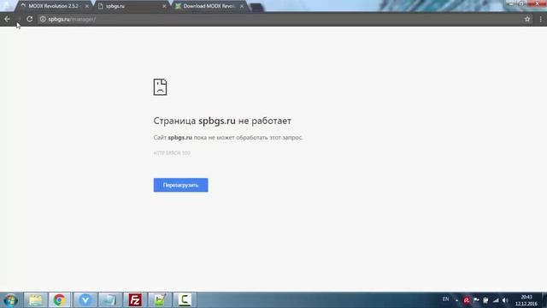Click heading 'Страница spbgs.ru не работает'
Image resolution: width=547 pixels, height=308 pixels.
(x=222, y=121)
